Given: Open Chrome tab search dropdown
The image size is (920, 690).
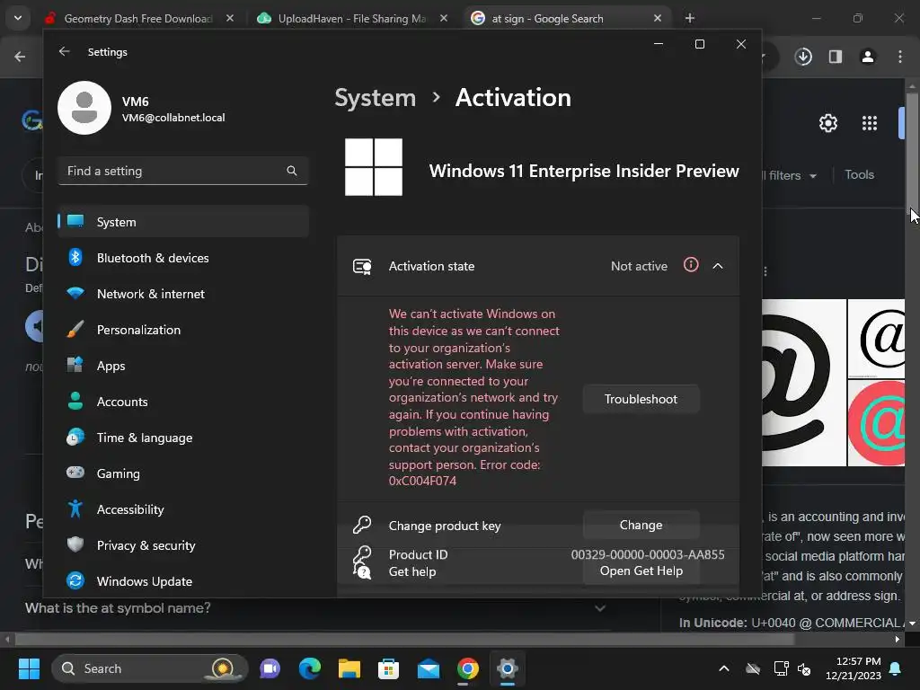Looking at the screenshot, I should point(18,18).
